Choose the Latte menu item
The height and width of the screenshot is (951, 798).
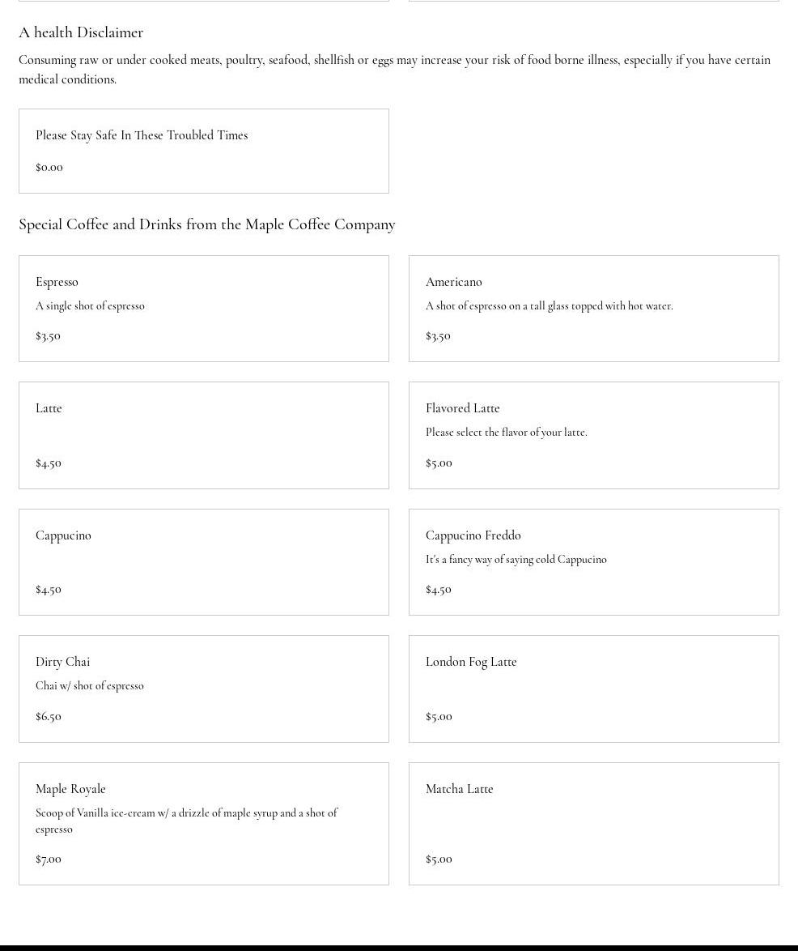203,435
